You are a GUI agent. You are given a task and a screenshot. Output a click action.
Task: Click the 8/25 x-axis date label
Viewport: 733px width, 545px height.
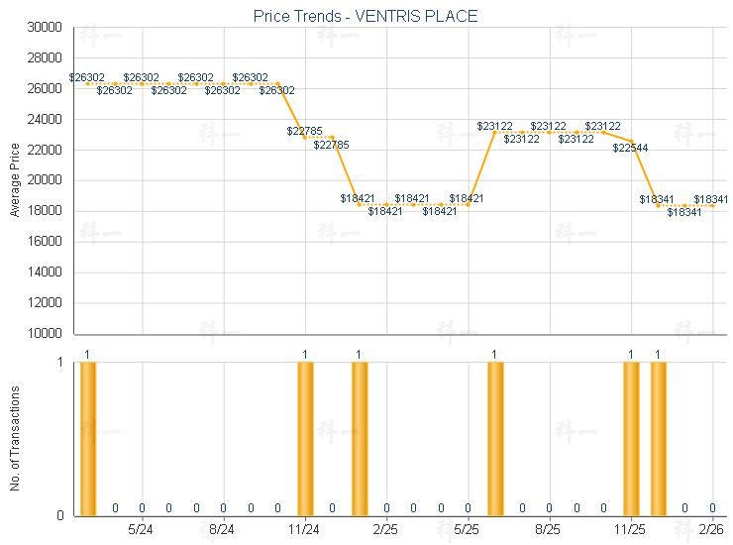(549, 530)
